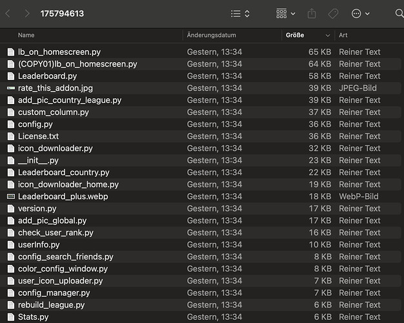Select the file icon of add_pic_global.py
Image resolution: width=404 pixels, height=323 pixels.
coord(11,220)
